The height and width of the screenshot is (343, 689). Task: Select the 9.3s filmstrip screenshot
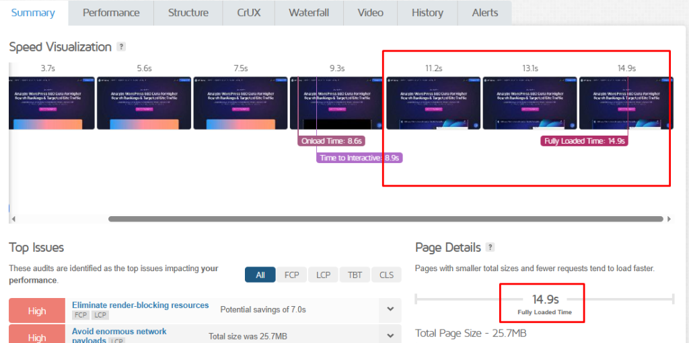pyautogui.click(x=337, y=103)
